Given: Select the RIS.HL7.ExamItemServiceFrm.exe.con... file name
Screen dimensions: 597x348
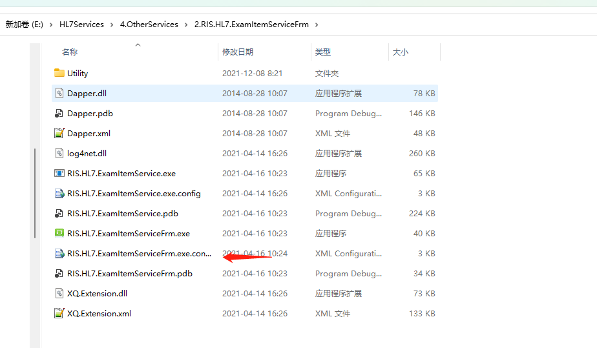Looking at the screenshot, I should coord(139,253).
